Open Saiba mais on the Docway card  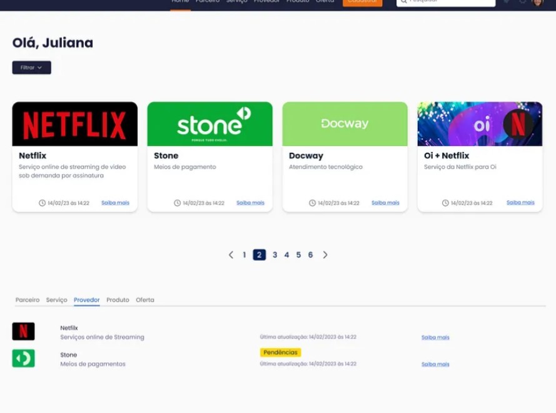[x=385, y=203]
